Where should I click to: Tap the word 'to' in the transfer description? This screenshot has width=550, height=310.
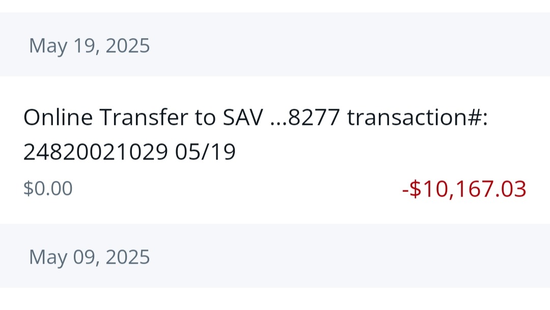[x=206, y=118]
